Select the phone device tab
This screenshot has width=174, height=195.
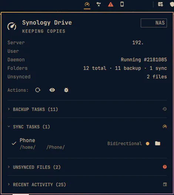click(x=122, y=4)
